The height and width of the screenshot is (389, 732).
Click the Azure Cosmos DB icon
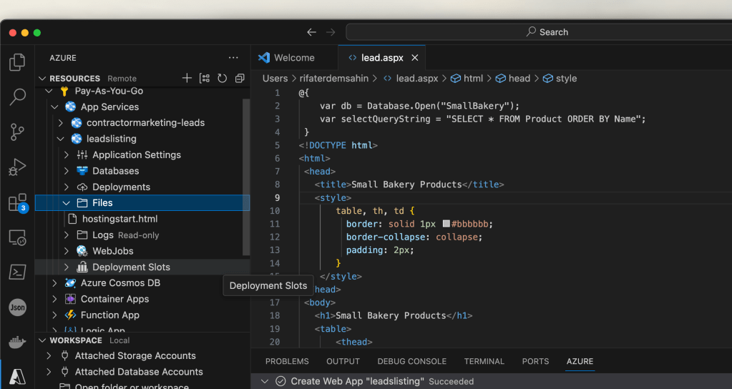[71, 282]
